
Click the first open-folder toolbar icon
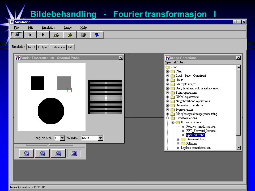[56, 35]
